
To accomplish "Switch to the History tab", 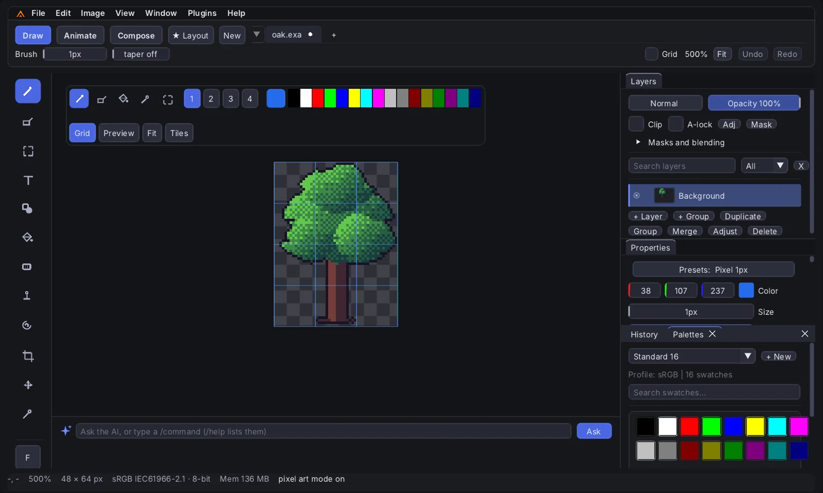I will tap(644, 334).
